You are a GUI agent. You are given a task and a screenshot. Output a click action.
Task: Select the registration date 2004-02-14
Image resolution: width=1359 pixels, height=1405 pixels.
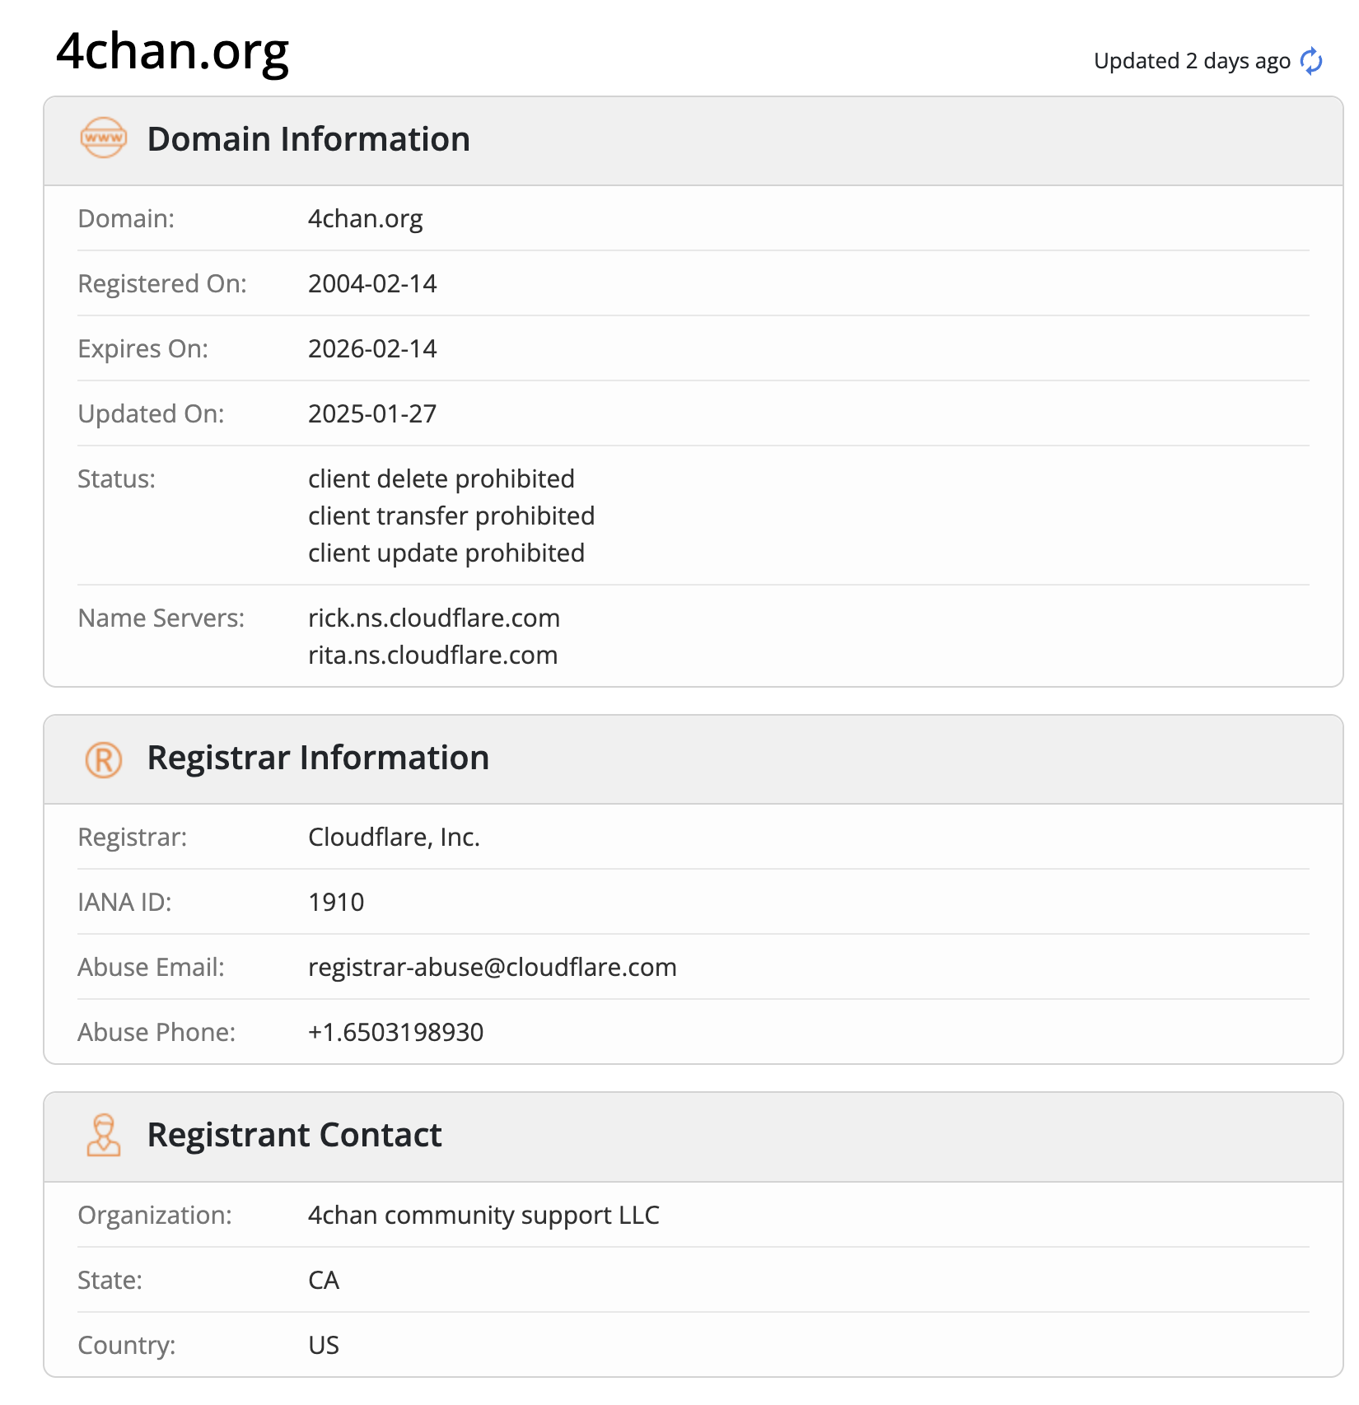click(x=372, y=283)
